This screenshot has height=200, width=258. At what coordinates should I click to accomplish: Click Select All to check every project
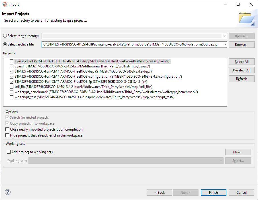click(x=241, y=61)
